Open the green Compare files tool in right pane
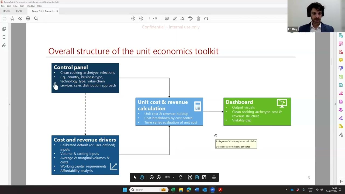The width and height of the screenshot is (345, 194). pyautogui.click(x=341, y=77)
